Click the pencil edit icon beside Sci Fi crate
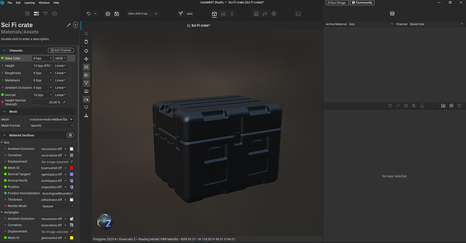The width and height of the screenshot is (466, 243). click(x=69, y=25)
